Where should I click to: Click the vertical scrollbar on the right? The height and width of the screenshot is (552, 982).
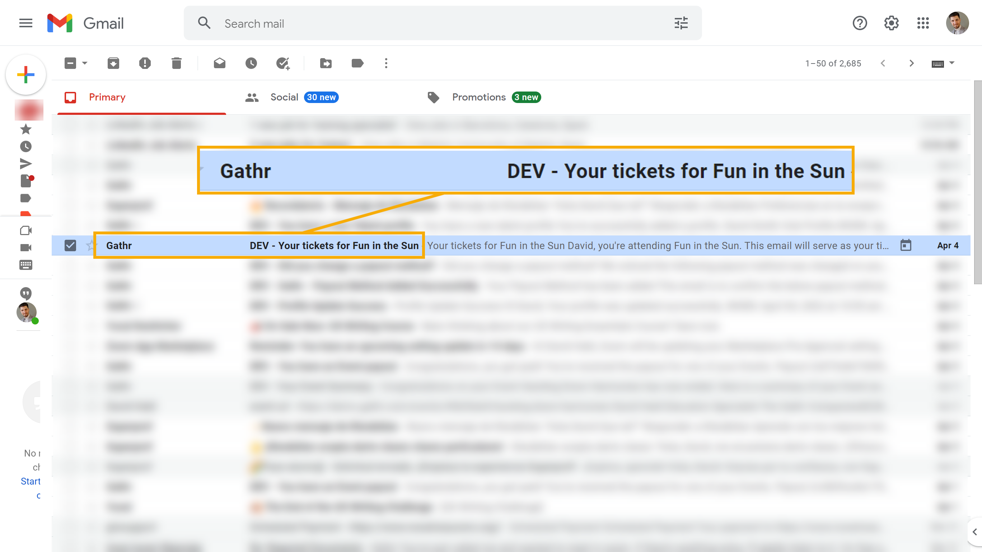[x=977, y=182]
